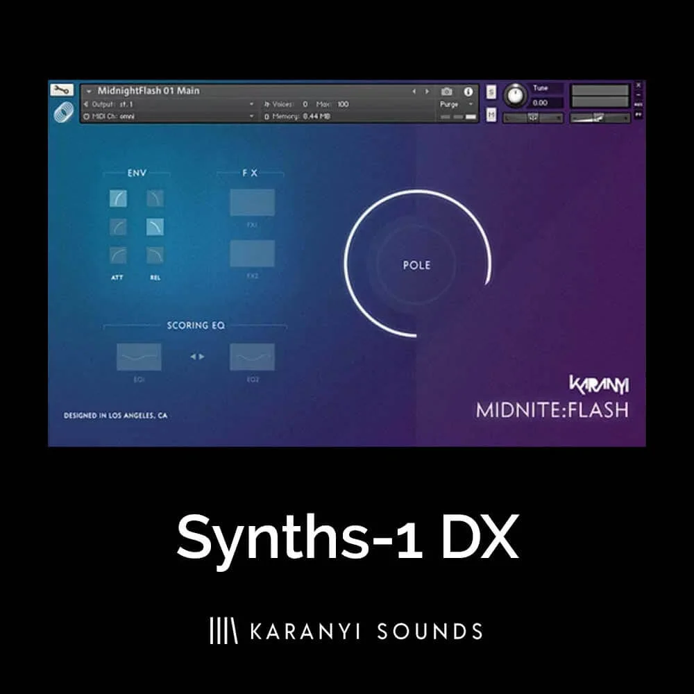
Task: Select the bottom attack curve above ATT
Action: [118, 255]
